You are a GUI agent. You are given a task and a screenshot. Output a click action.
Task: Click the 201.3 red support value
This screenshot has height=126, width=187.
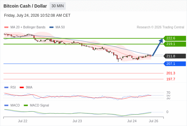point(171,73)
